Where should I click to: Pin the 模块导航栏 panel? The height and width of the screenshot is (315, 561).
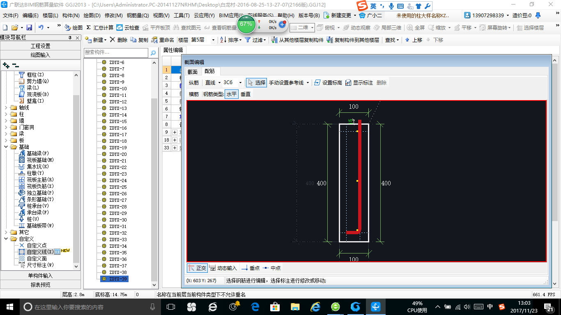click(70, 37)
